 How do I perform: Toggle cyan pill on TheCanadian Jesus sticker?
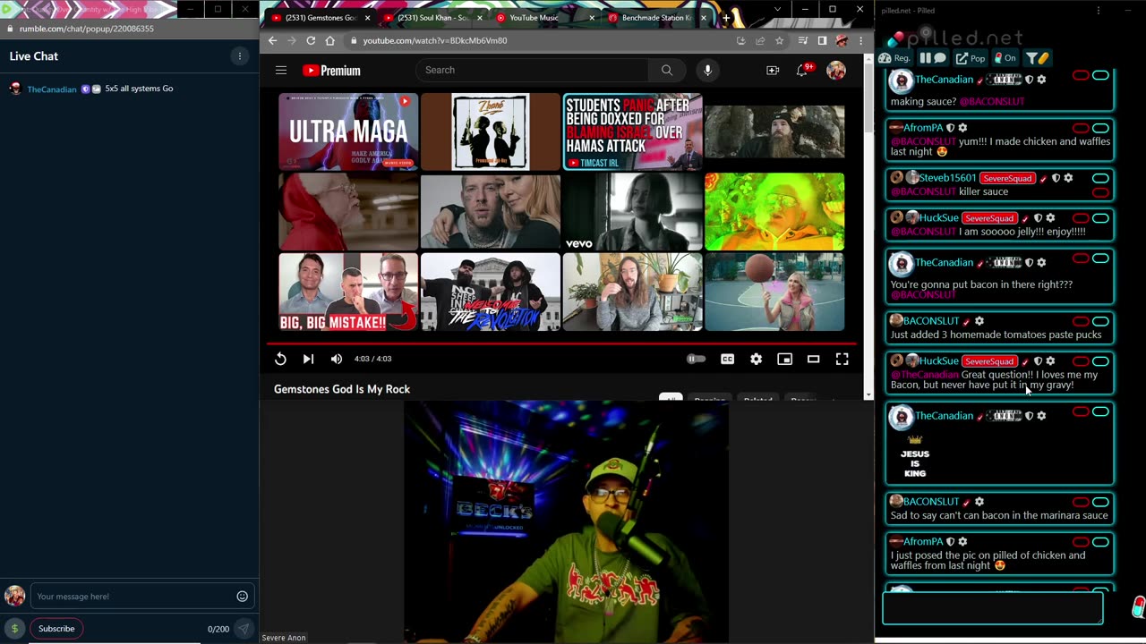(x=1100, y=411)
